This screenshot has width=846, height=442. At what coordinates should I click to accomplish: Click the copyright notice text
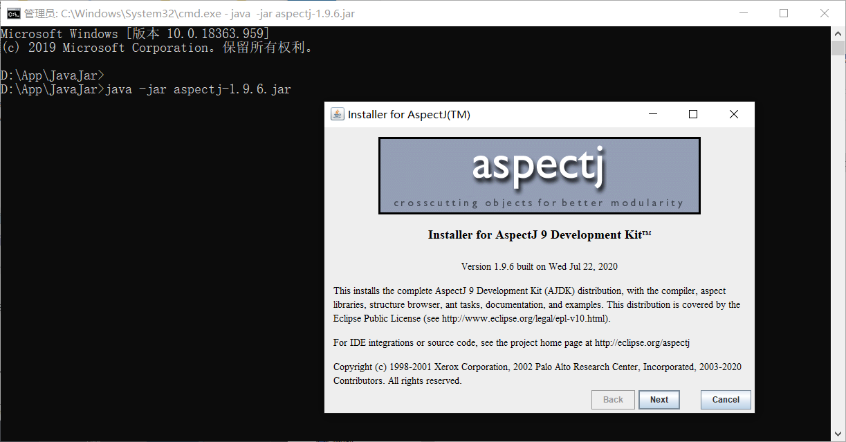537,374
